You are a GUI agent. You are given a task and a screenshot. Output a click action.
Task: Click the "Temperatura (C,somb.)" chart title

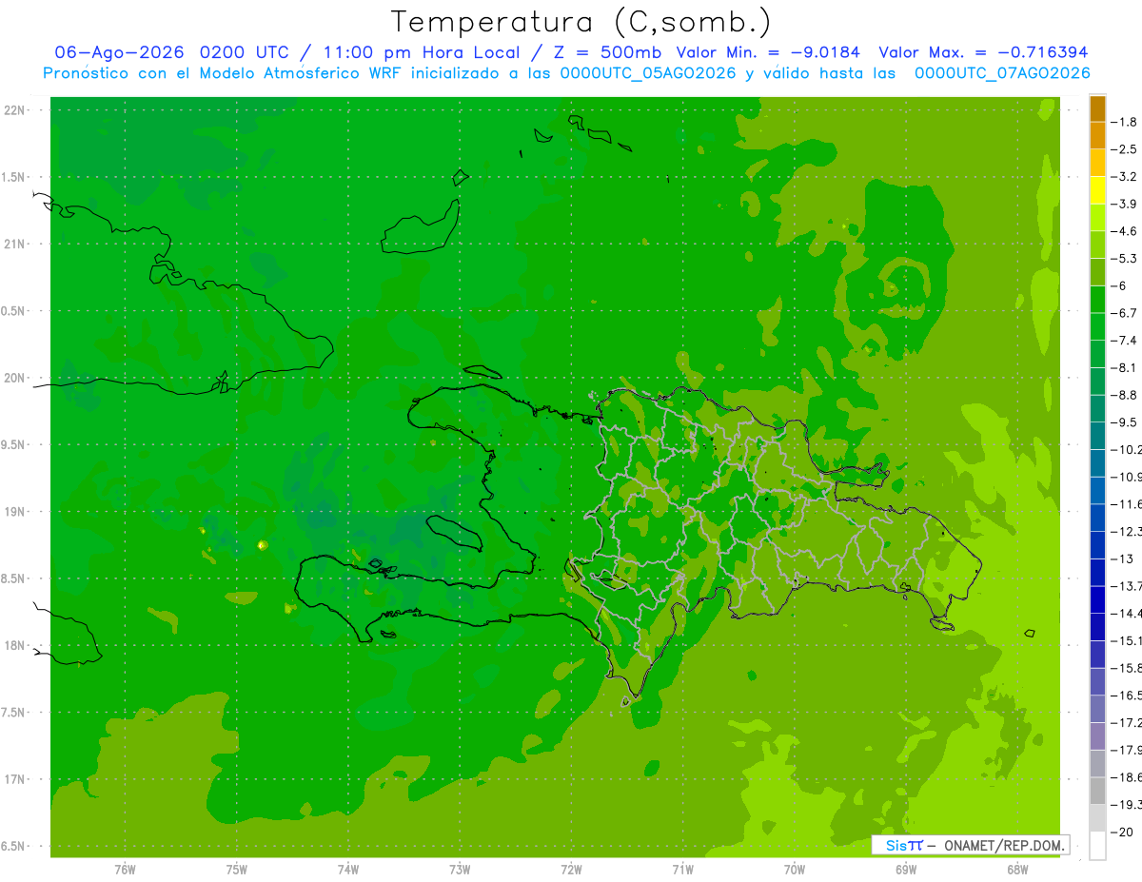(581, 22)
